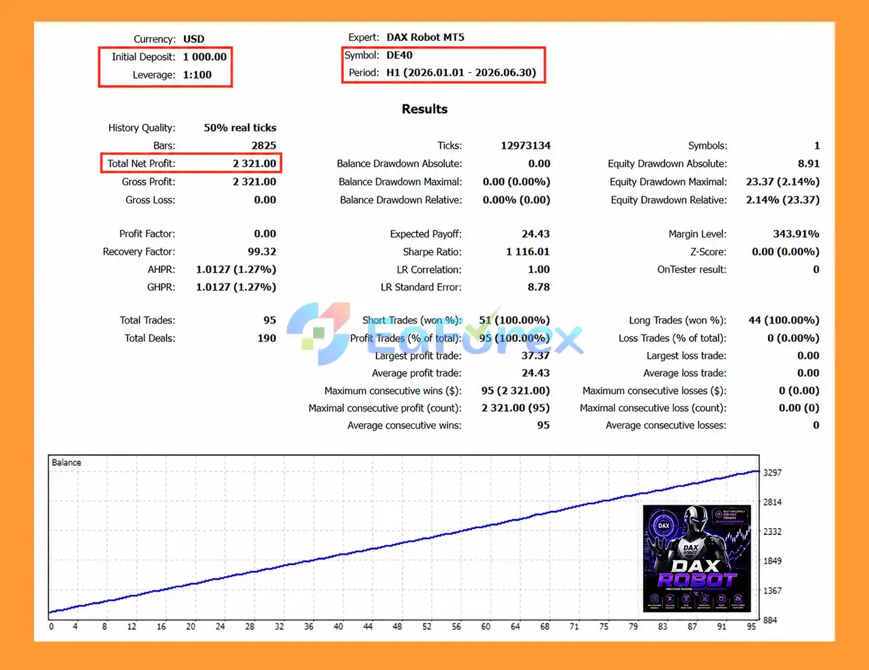Click the Expert name DAX Robot MT5
The width and height of the screenshot is (869, 670).
[426, 38]
